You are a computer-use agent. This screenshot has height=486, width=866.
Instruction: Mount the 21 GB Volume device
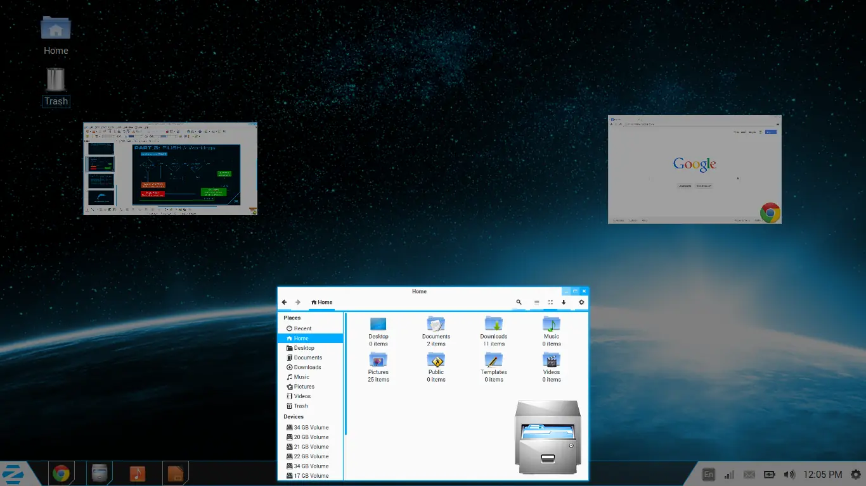(311, 447)
